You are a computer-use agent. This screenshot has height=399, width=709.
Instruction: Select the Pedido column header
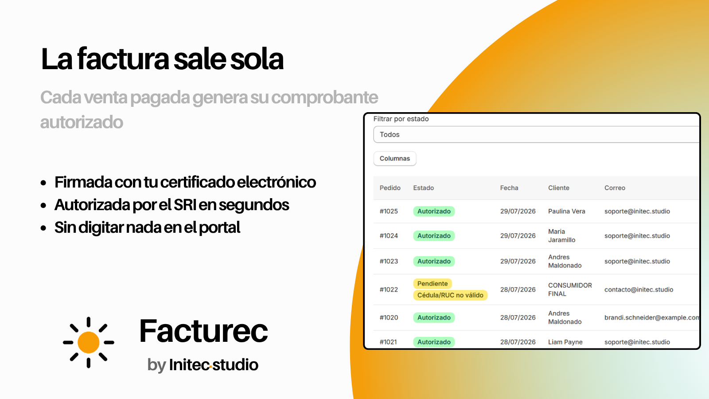pyautogui.click(x=390, y=188)
